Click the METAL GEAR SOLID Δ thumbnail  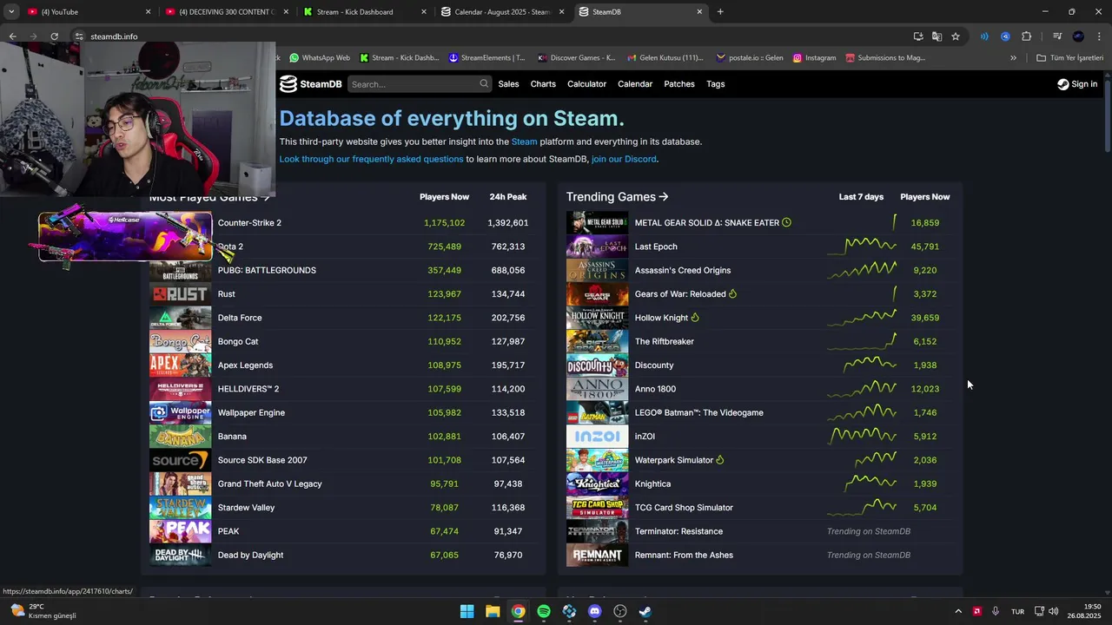point(597,223)
